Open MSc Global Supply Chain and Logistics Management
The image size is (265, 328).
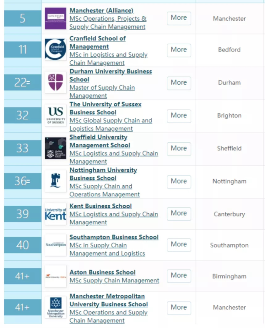tap(111, 124)
